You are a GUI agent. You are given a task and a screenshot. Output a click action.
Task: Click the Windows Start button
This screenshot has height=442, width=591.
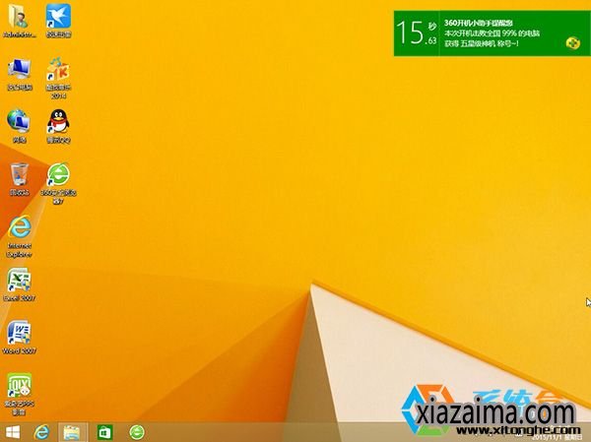[x=13, y=432]
